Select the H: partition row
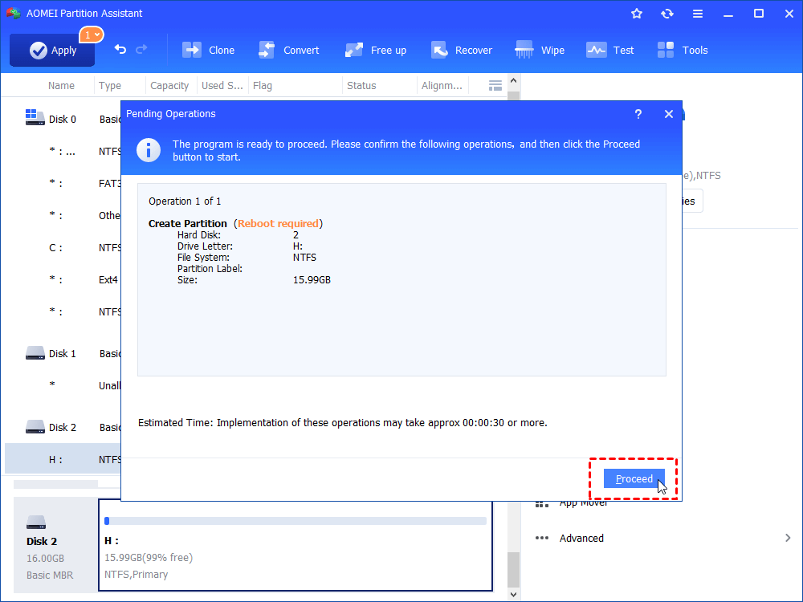 coord(63,459)
